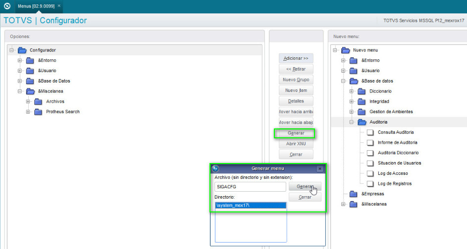Expand the Integridad node
Screen dimensions: 467x249
coord(352,101)
